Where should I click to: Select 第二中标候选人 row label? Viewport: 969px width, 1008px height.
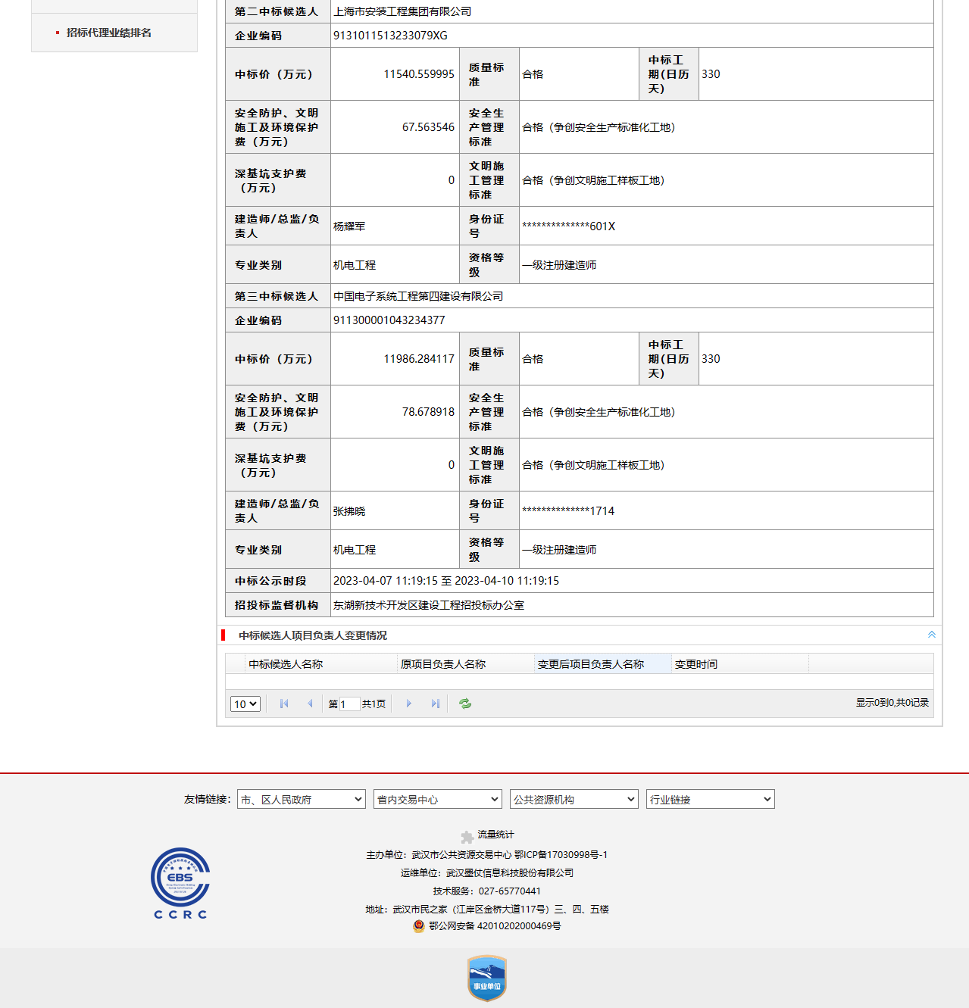277,11
